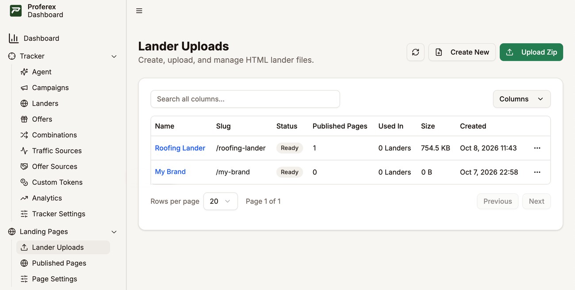Click the Offer Sources handshake icon
This screenshot has height=290, width=575.
[24, 167]
